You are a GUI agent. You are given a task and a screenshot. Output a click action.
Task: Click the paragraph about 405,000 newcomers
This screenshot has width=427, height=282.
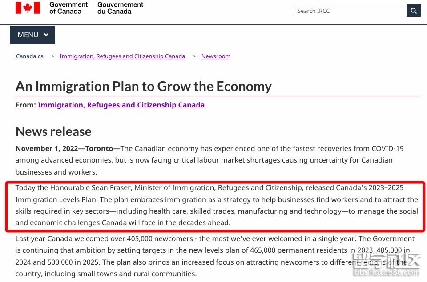point(178,256)
